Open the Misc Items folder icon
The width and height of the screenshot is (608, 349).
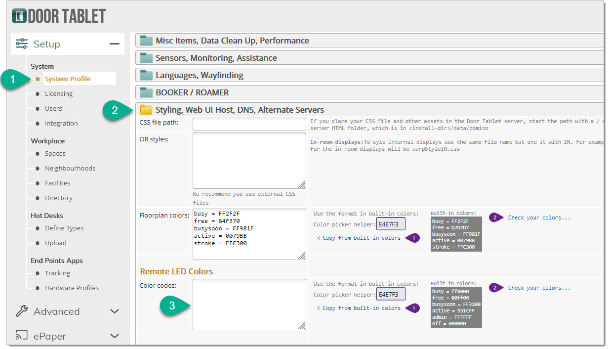click(x=146, y=41)
